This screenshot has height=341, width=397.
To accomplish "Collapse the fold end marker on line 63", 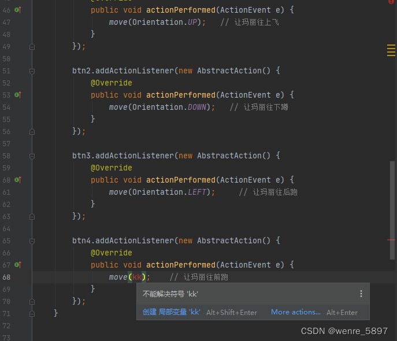I will (x=32, y=217).
